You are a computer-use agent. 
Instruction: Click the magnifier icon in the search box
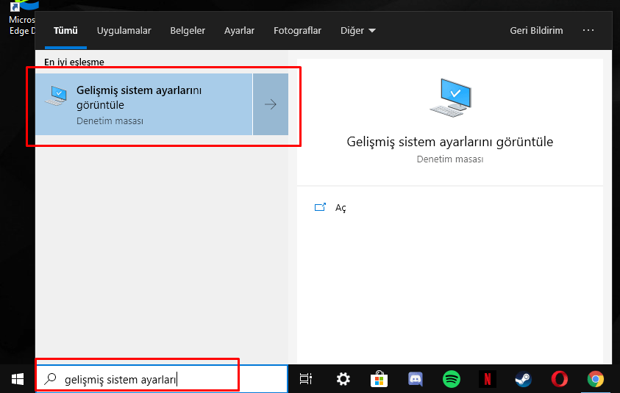pos(50,379)
